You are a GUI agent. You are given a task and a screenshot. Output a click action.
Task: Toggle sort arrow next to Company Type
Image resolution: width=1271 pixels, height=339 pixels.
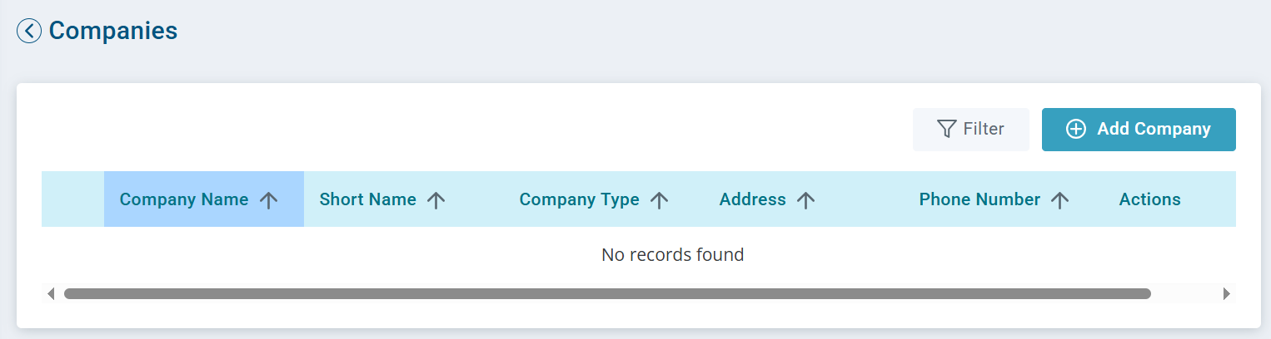click(x=660, y=199)
